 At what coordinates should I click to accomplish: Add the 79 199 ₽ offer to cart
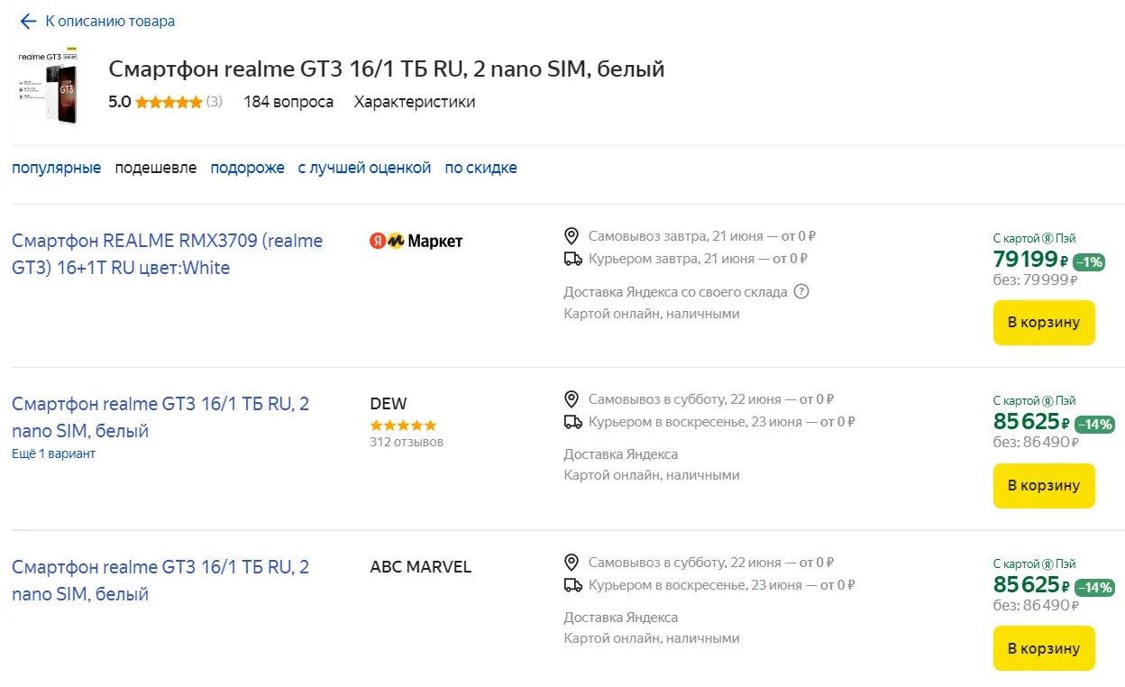tap(1043, 323)
